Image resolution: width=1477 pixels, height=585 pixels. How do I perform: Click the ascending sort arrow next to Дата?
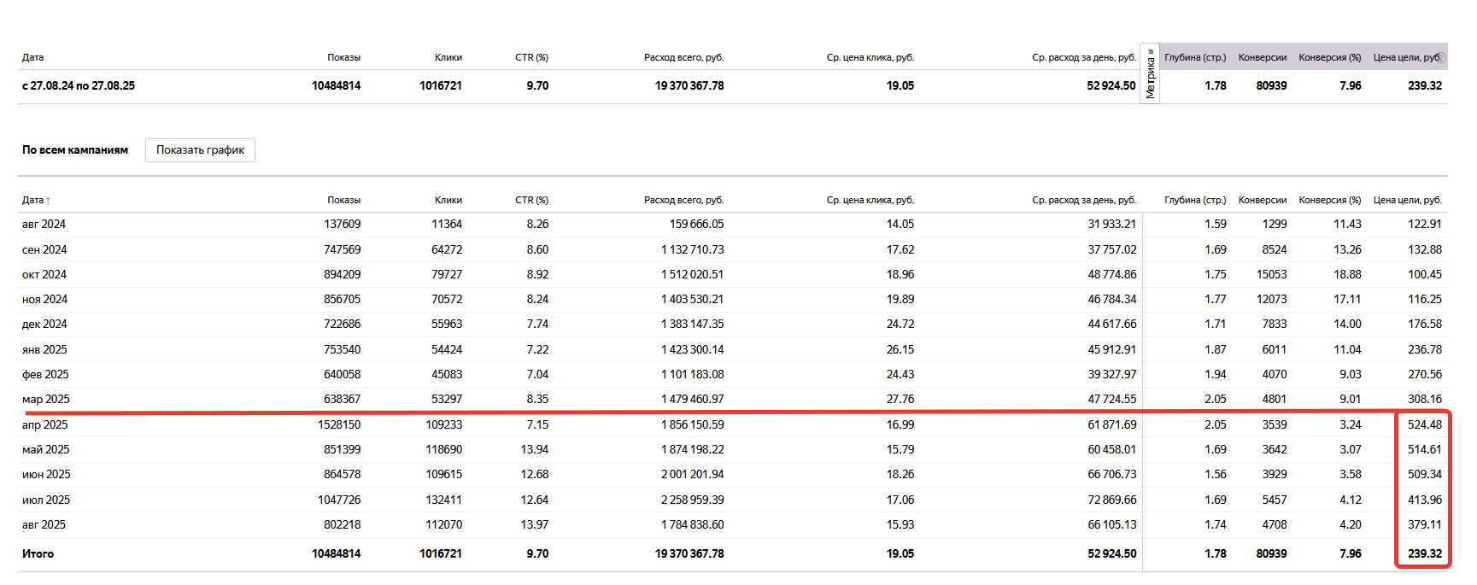click(48, 201)
